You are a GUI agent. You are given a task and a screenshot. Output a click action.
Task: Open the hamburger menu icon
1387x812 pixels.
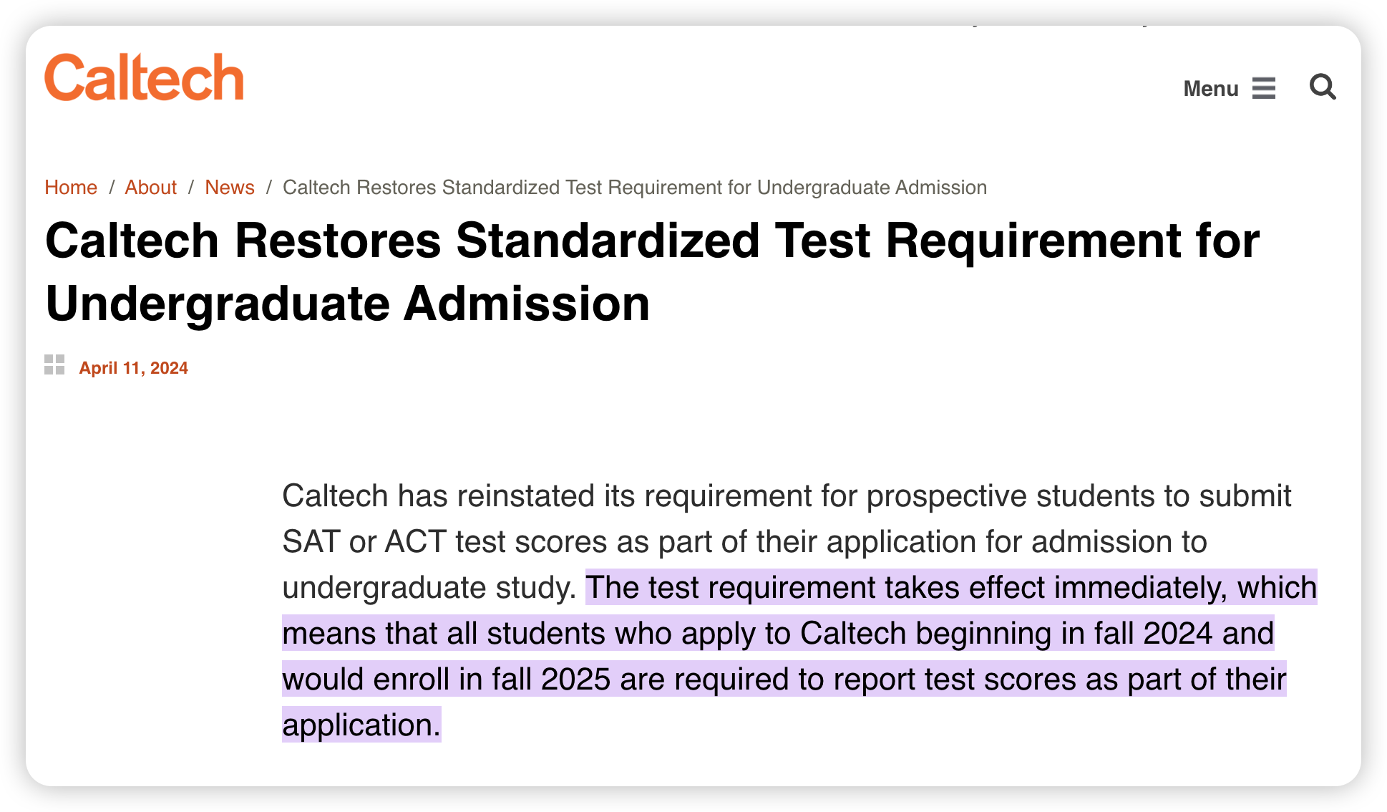1264,88
